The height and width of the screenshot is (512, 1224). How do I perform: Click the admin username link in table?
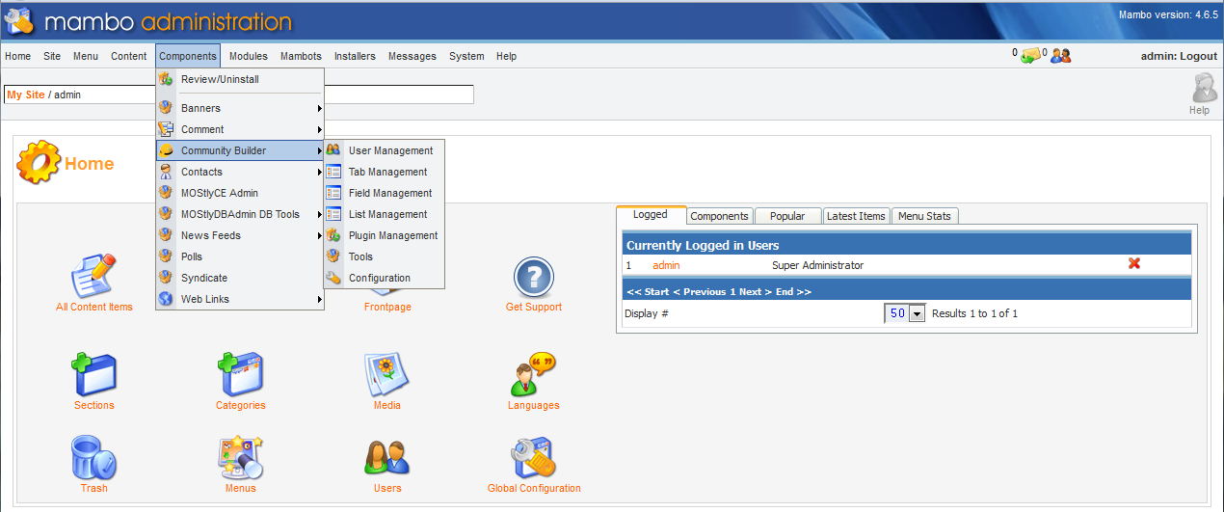point(666,265)
